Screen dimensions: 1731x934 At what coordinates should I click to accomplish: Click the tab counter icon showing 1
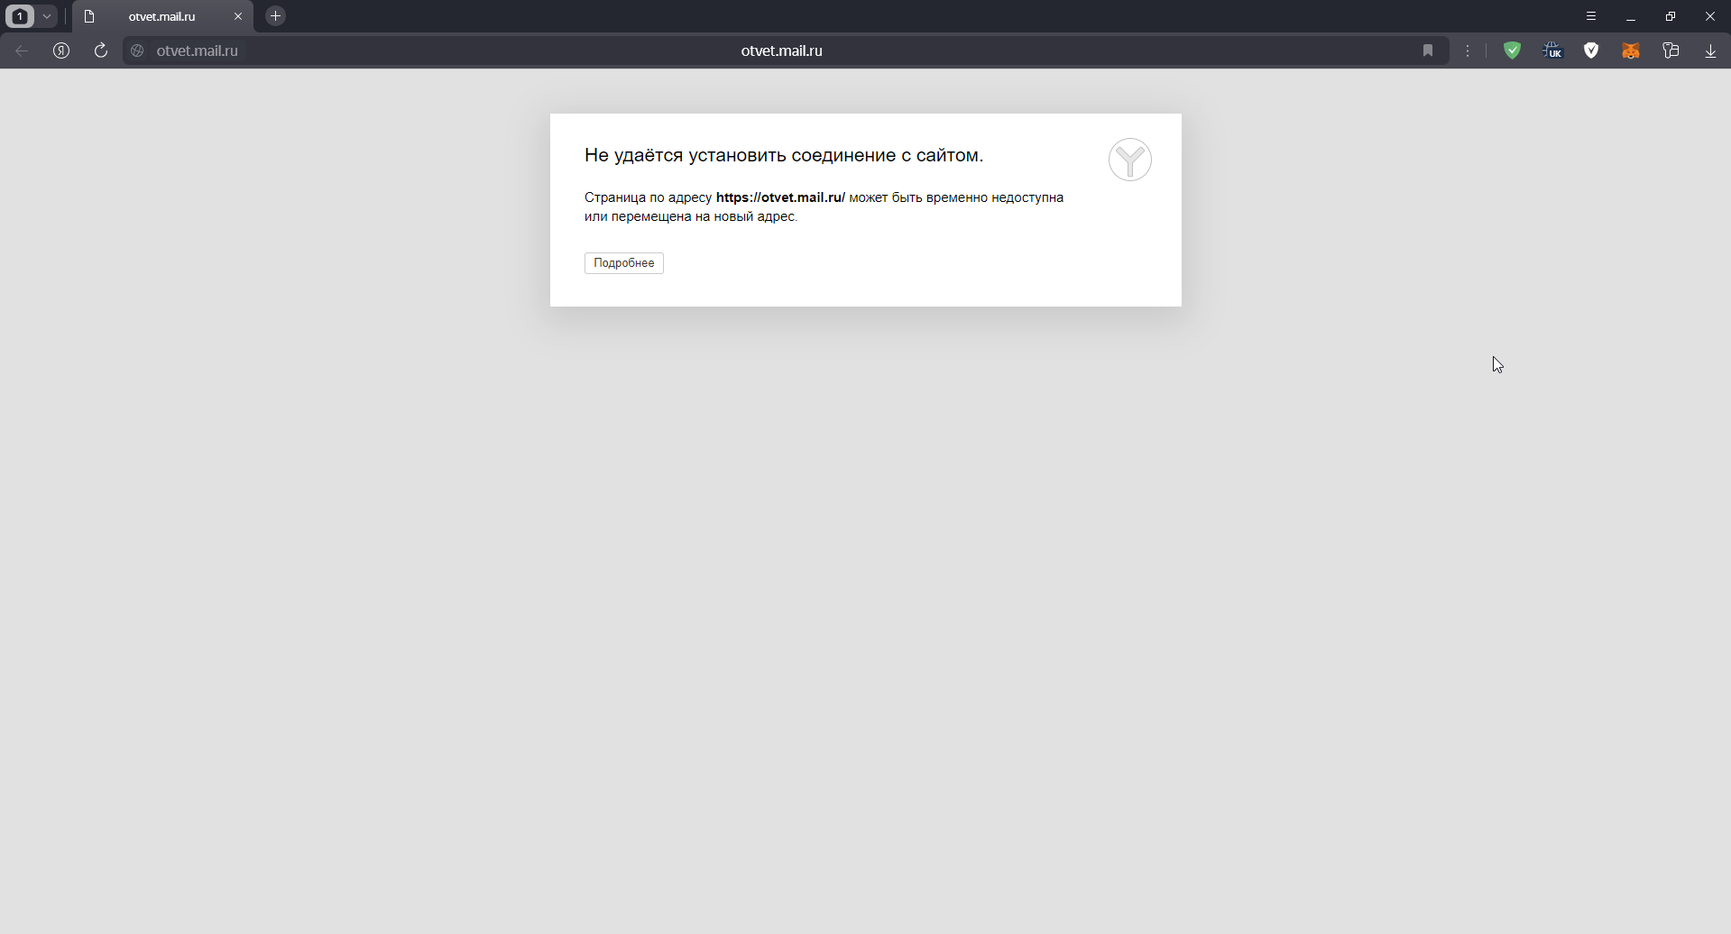pos(20,16)
